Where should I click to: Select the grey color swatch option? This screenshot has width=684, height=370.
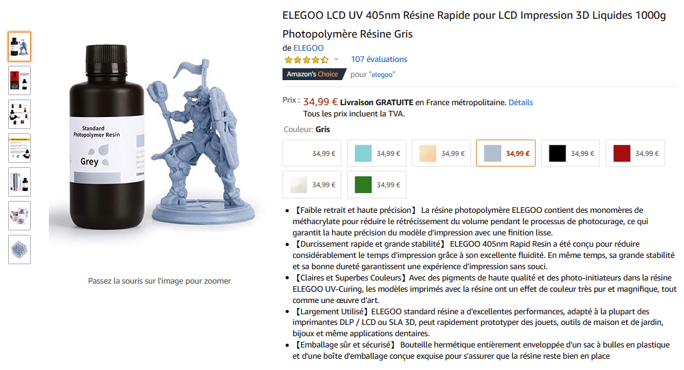[x=505, y=153]
